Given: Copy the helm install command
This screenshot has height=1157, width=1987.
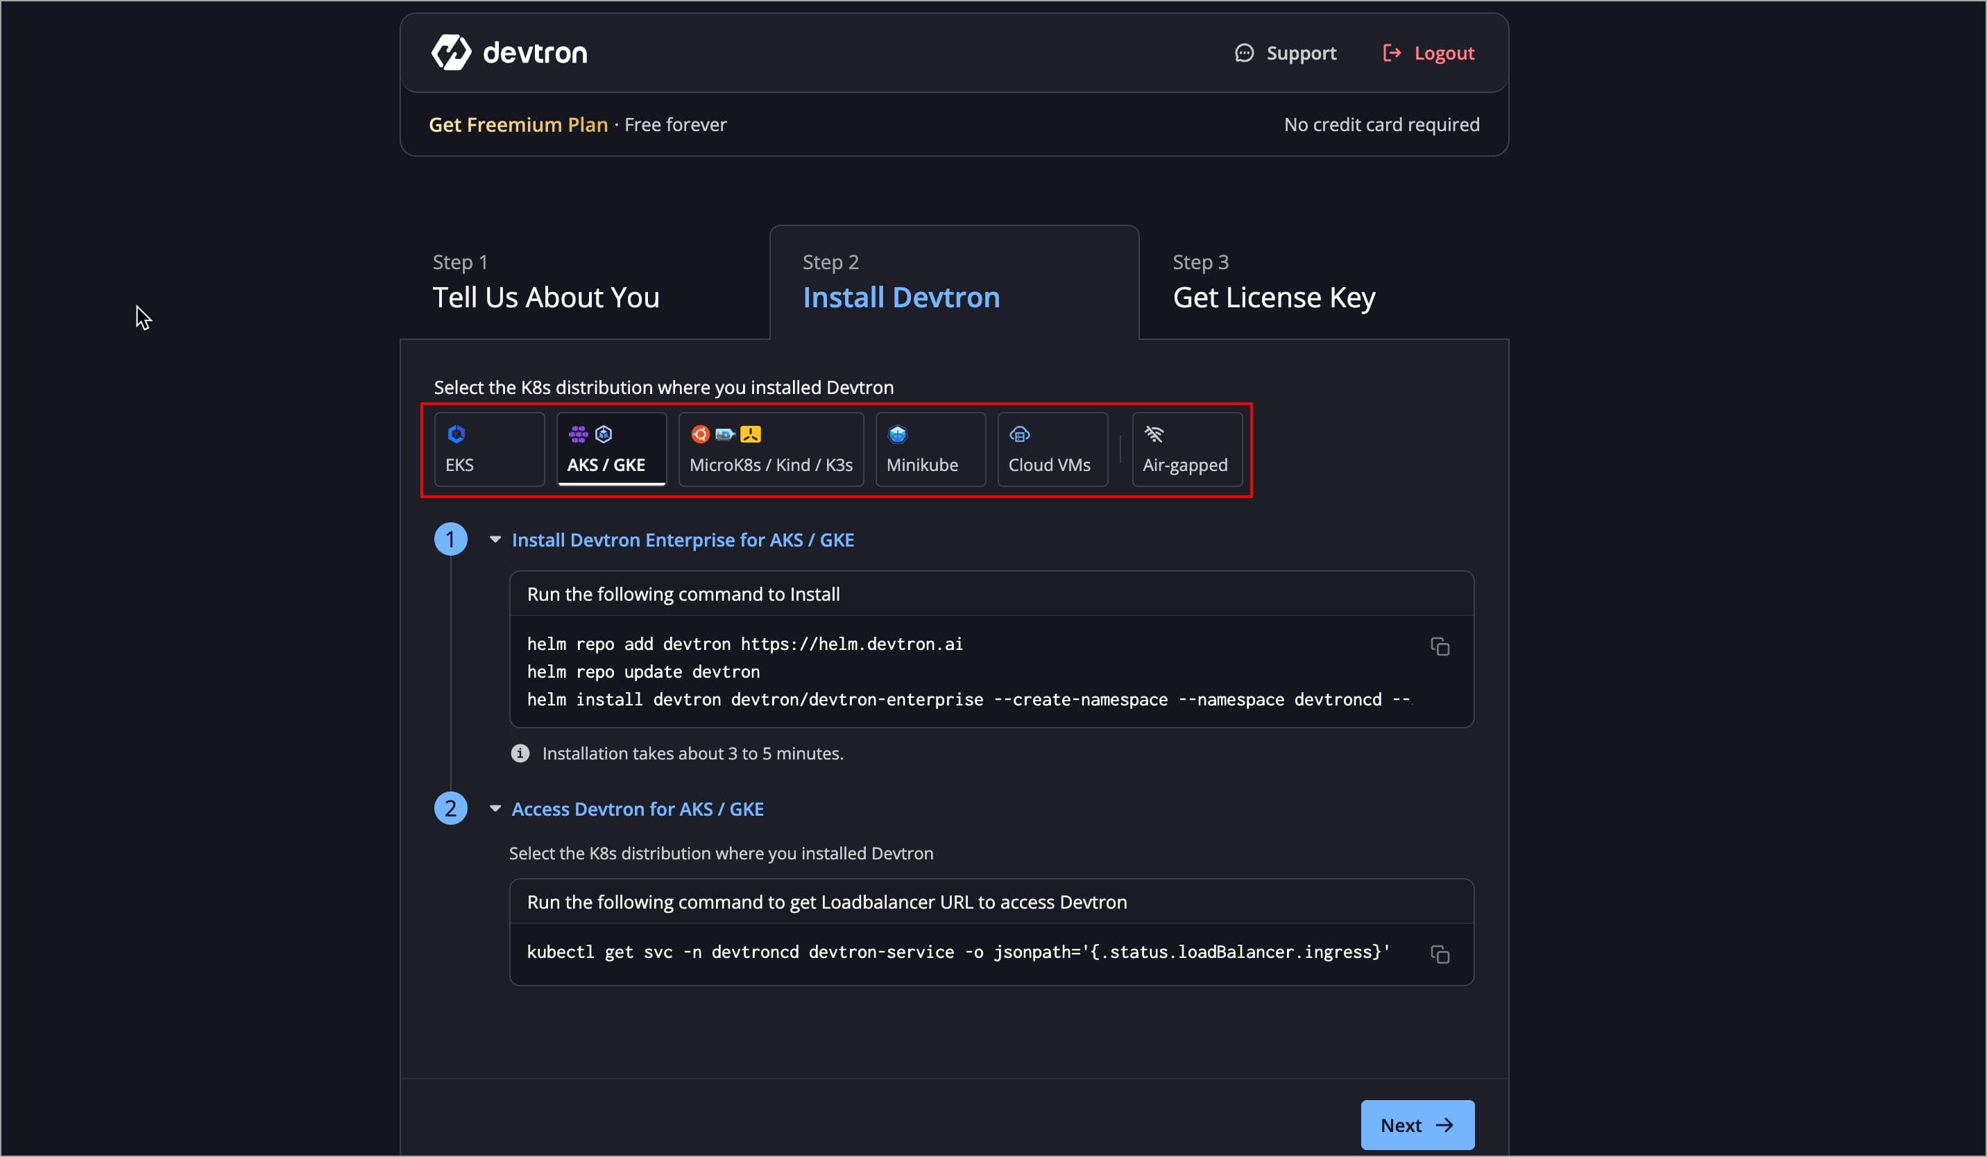Looking at the screenshot, I should [1439, 646].
